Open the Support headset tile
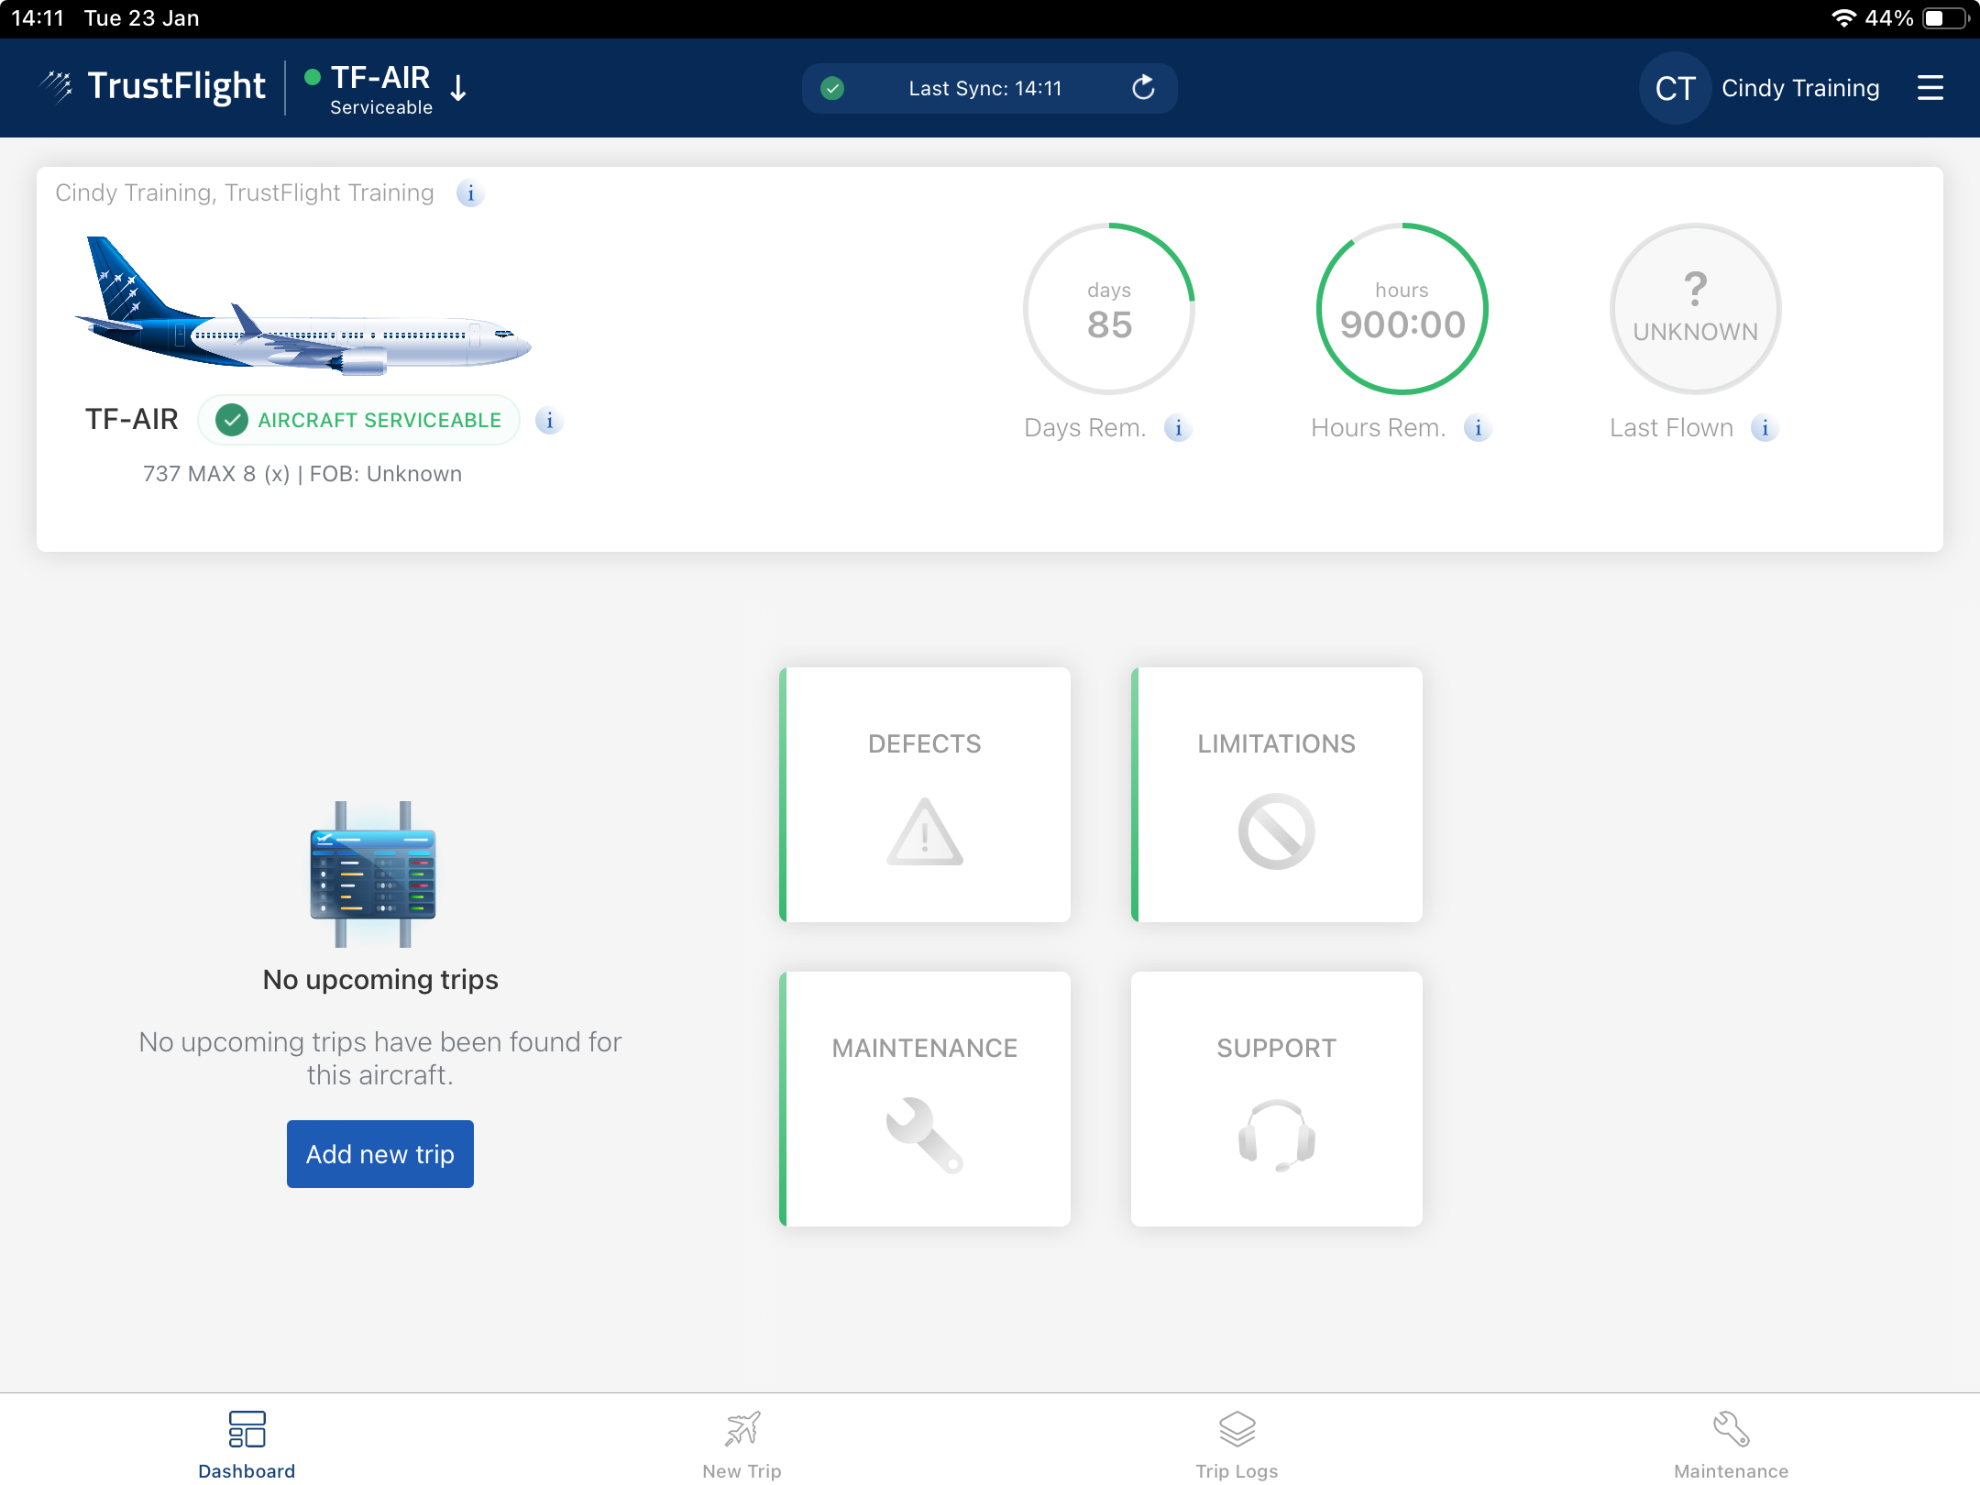 (x=1276, y=1099)
